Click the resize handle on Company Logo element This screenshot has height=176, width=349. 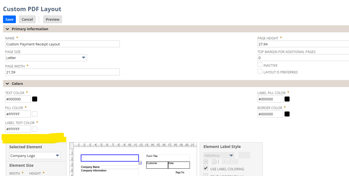pos(140,162)
